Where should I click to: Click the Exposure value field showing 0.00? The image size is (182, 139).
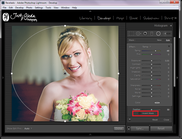point(167,61)
